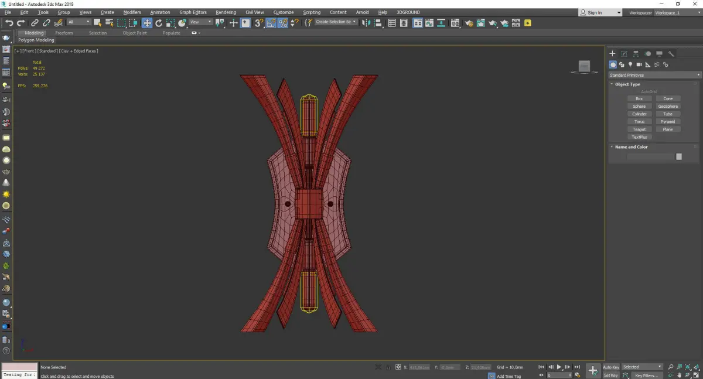Viewport: 703px width, 379px height.
Task: Click the Mirror tool icon
Action: pyautogui.click(x=366, y=23)
